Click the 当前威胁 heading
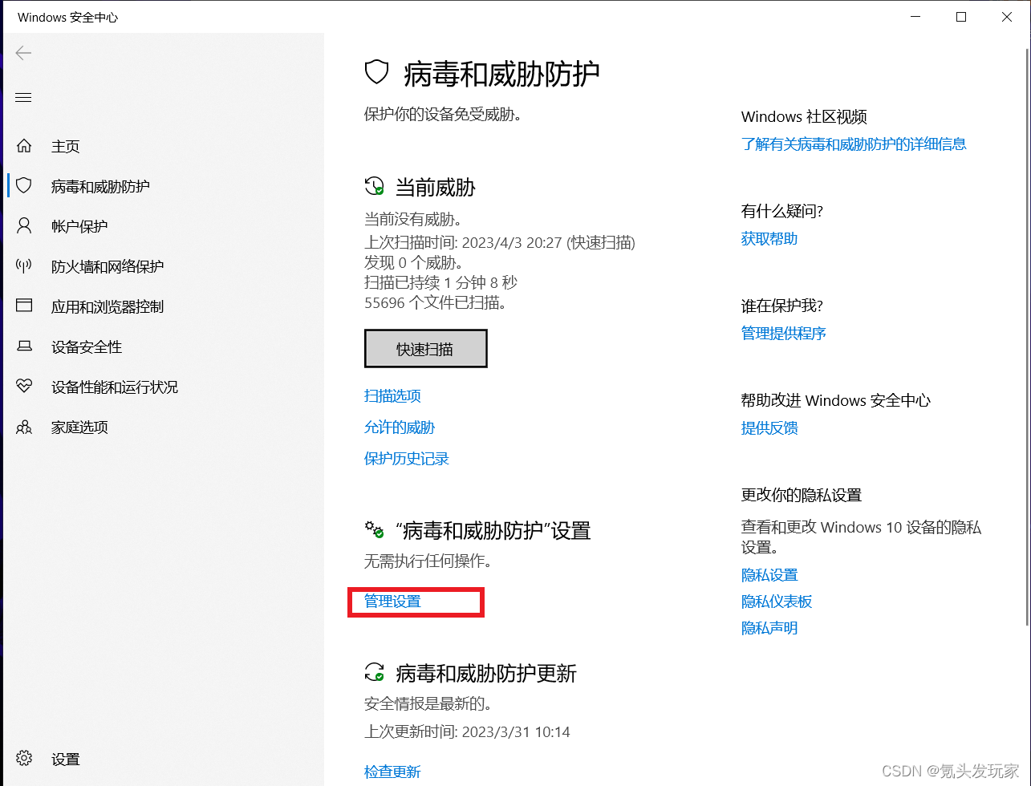1031x786 pixels. 436,188
